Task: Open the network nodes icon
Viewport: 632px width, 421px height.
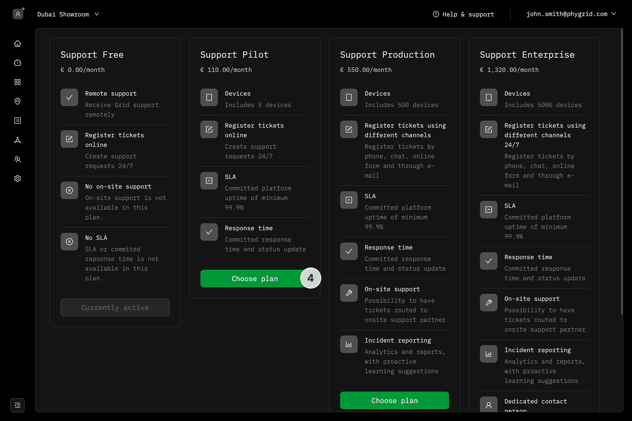Action: coord(18,140)
